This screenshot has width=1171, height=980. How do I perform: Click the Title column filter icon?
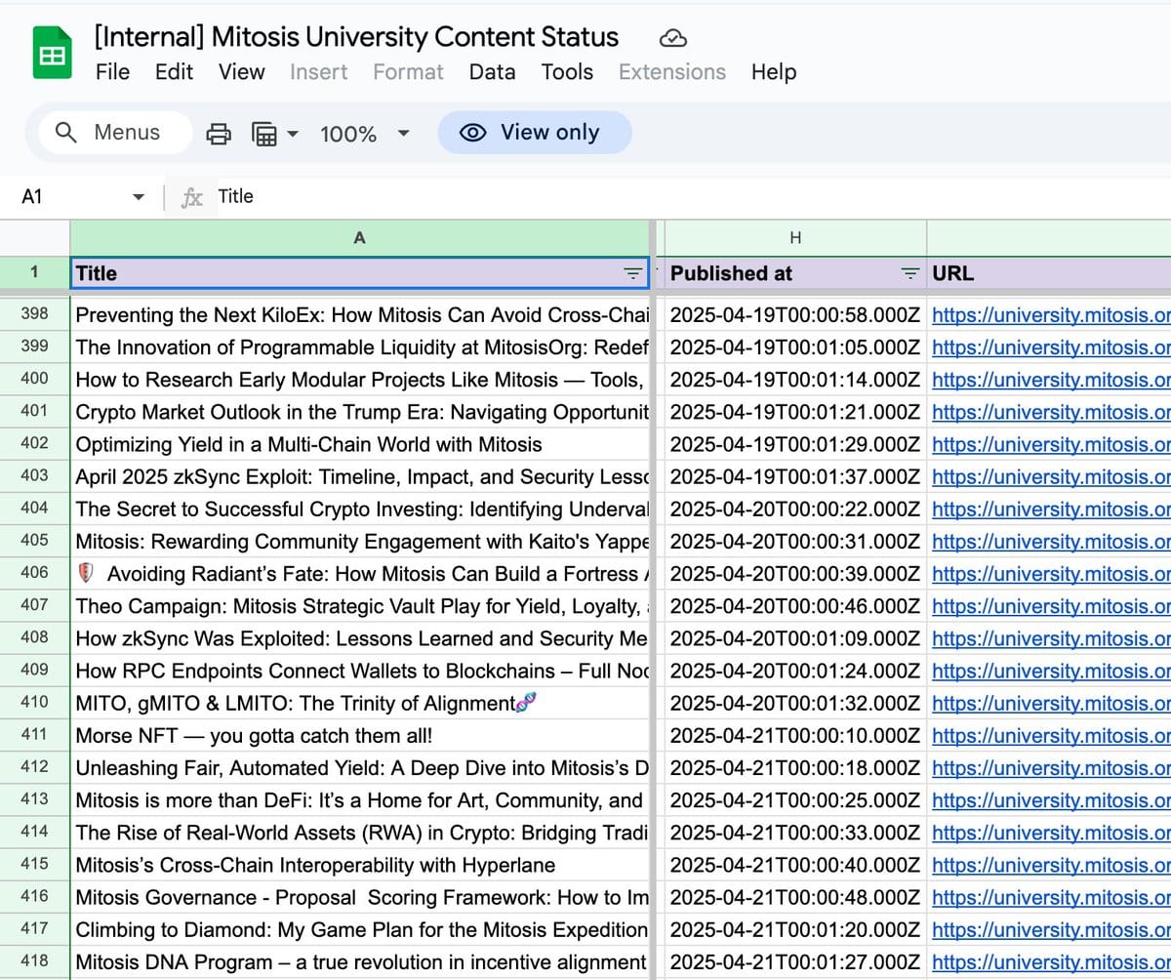(x=633, y=273)
